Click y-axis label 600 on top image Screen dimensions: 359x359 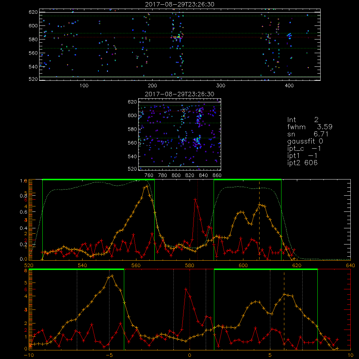tap(33, 25)
